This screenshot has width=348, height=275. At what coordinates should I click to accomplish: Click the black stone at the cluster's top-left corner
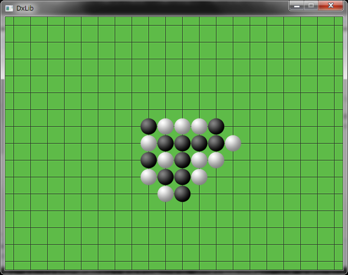coord(149,126)
